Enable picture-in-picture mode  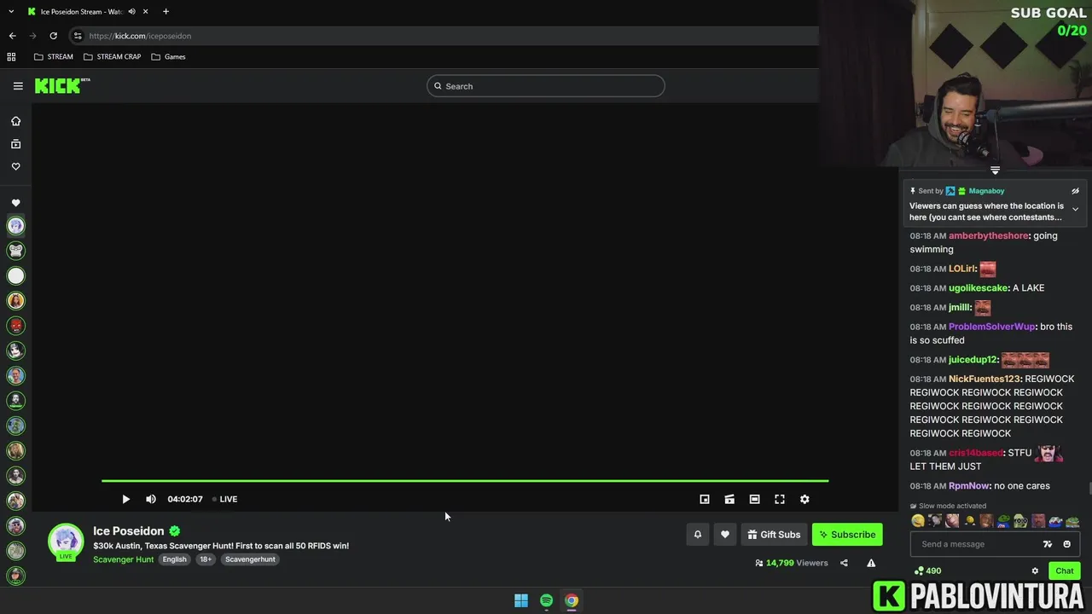705,500
